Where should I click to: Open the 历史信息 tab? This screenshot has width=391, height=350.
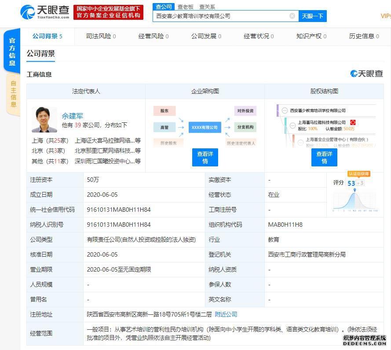coord(364,36)
